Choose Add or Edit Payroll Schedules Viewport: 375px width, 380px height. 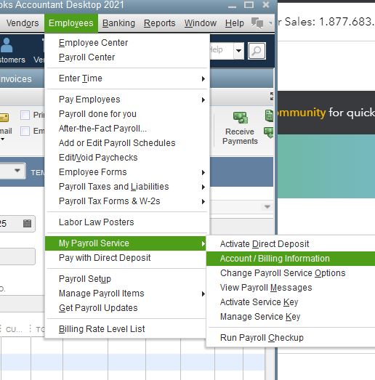click(x=127, y=143)
